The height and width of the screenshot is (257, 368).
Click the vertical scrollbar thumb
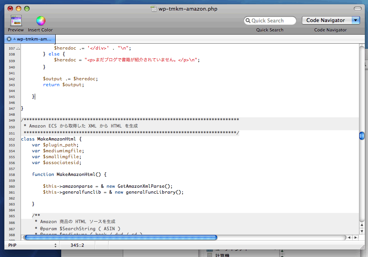[362, 136]
